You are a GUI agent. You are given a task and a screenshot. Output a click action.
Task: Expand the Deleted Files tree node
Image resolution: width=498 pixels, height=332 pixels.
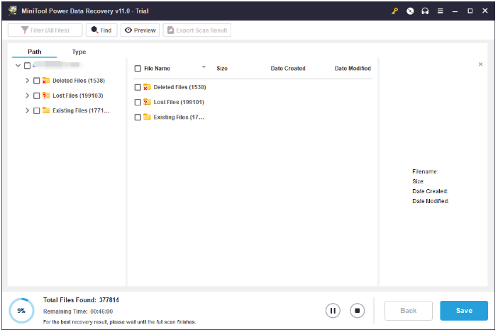(27, 81)
